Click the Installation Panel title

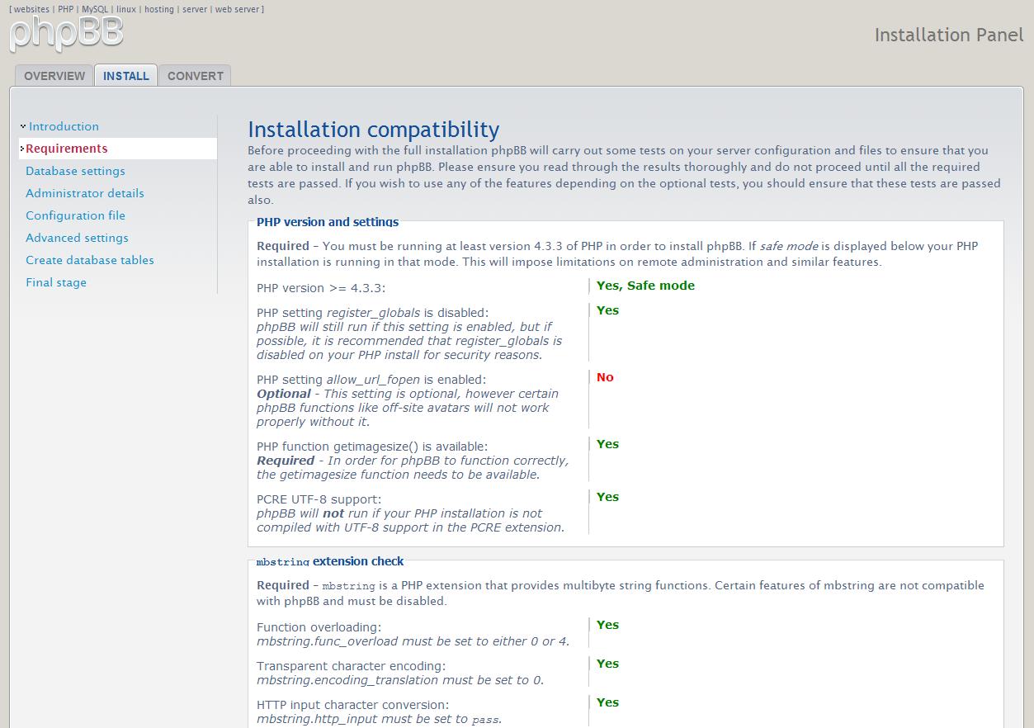coord(949,35)
